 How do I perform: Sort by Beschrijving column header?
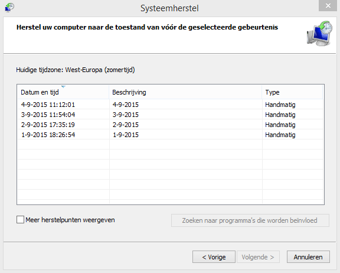[x=185, y=92]
